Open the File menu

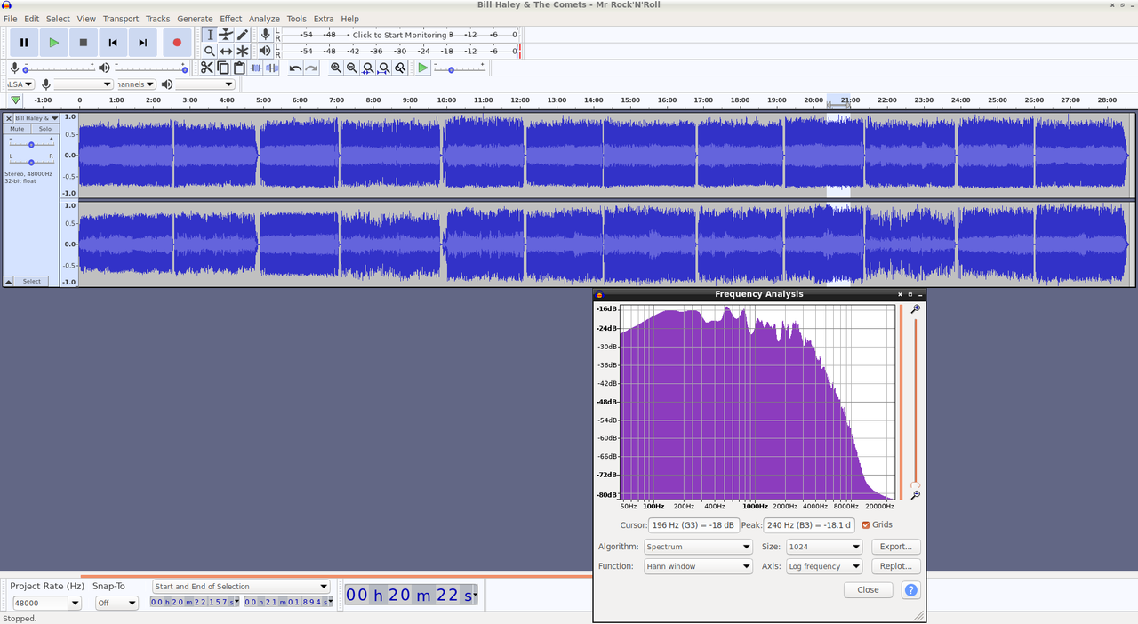(x=10, y=19)
